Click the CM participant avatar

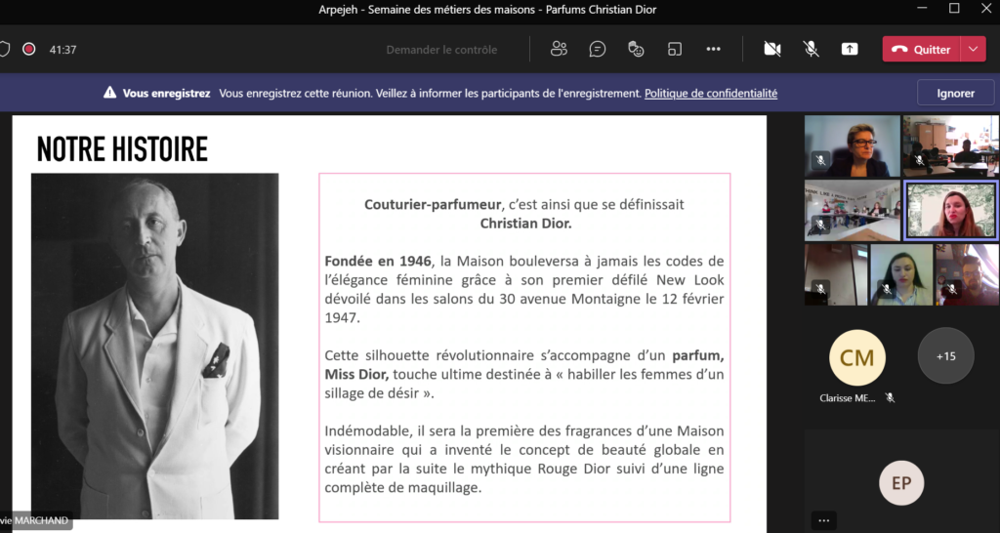(856, 357)
